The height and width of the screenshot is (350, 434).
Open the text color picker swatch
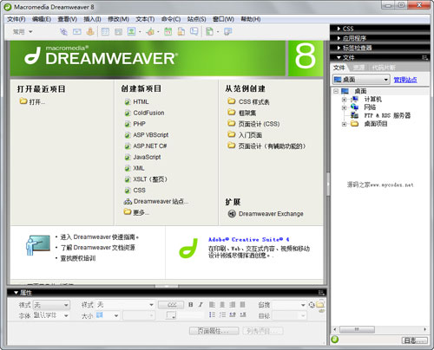pyautogui.click(x=171, y=315)
